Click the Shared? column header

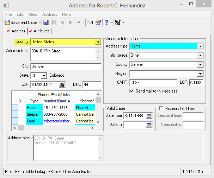[85, 101]
